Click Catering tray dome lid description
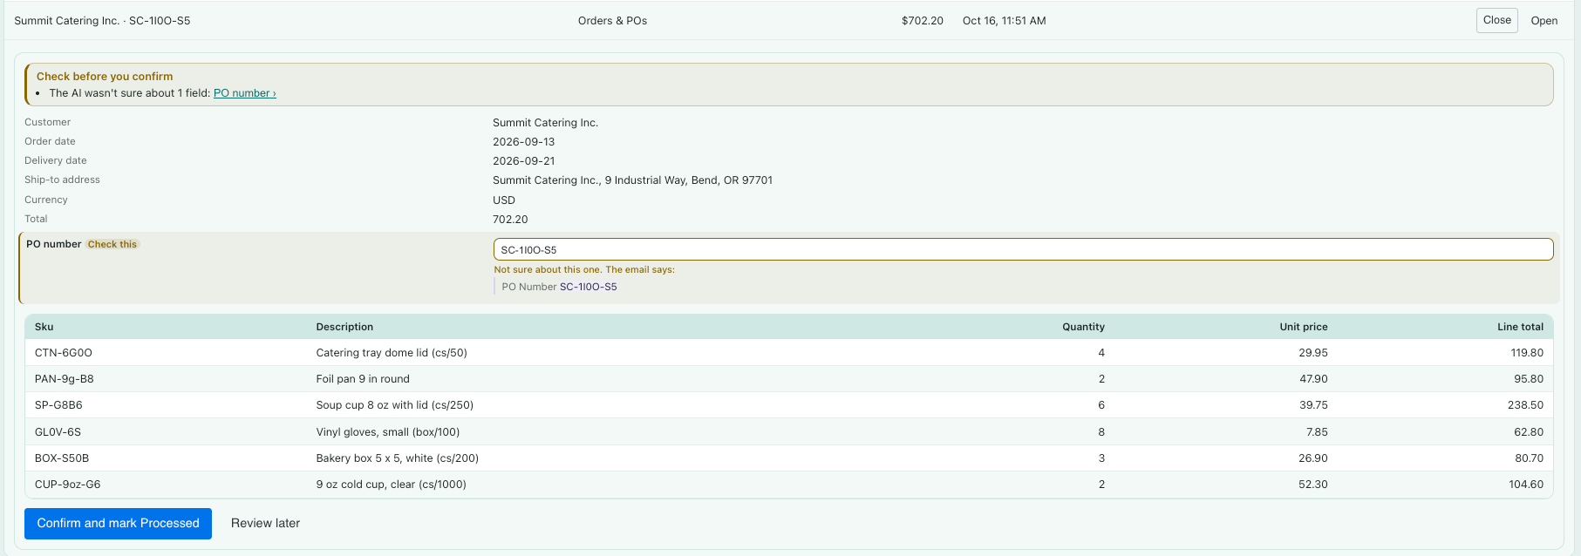Image resolution: width=1581 pixels, height=556 pixels. (392, 353)
